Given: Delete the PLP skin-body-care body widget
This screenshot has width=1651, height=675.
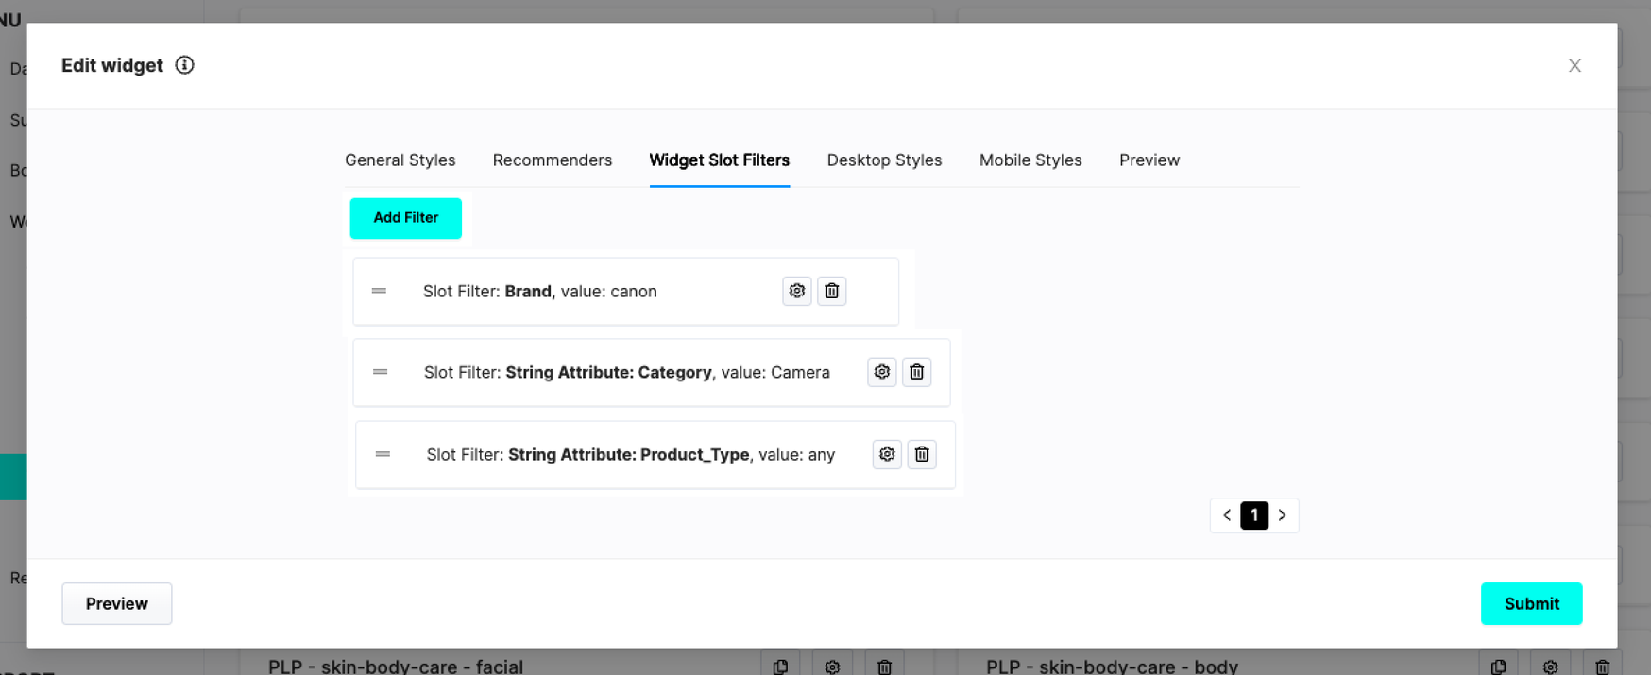Looking at the screenshot, I should 1602,666.
